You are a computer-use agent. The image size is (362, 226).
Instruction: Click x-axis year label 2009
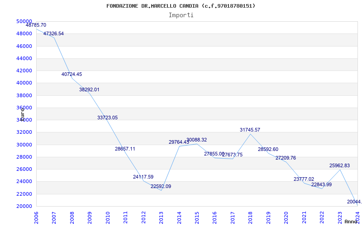tap(90, 217)
